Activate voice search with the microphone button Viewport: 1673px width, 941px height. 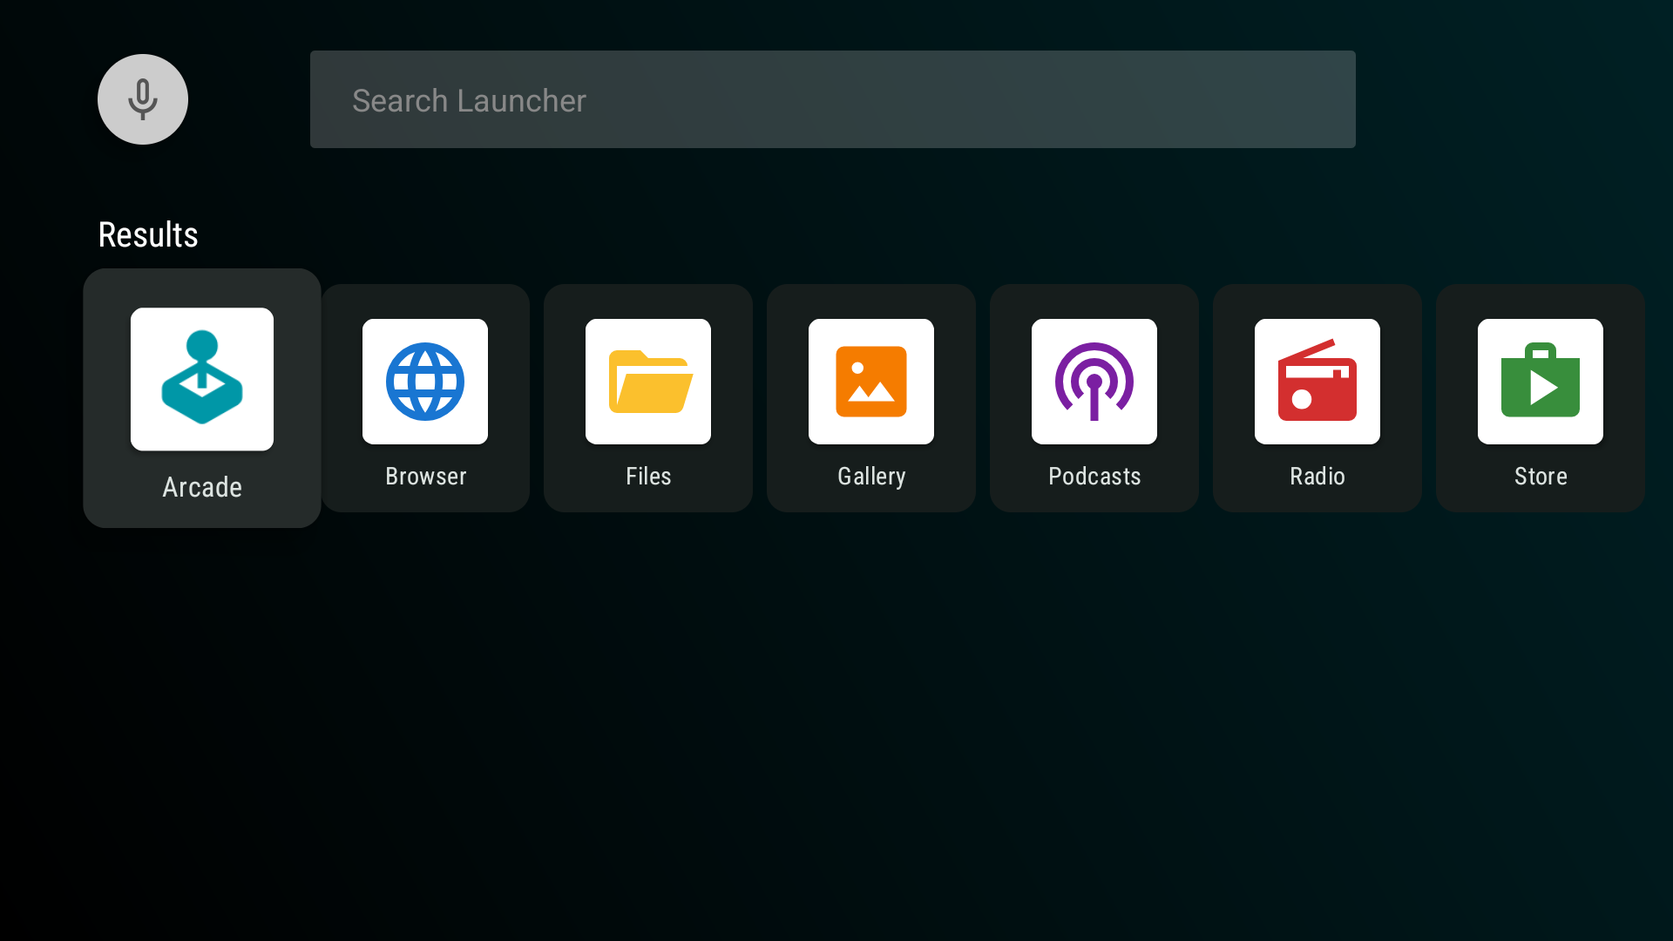tap(143, 99)
